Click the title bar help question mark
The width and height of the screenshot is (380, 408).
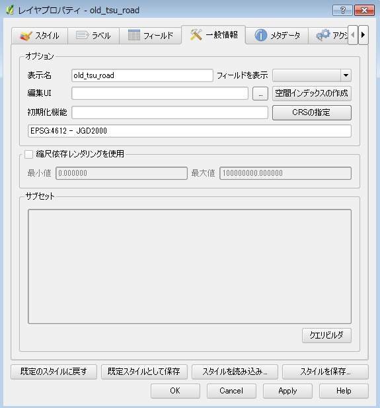342,11
